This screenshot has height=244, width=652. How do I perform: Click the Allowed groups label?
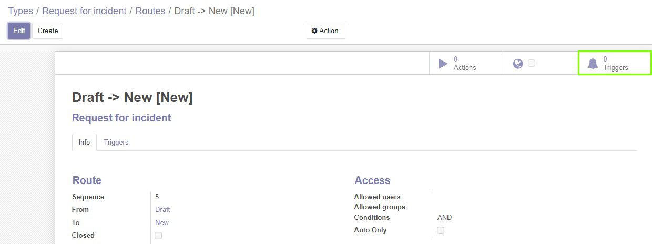tap(380, 207)
